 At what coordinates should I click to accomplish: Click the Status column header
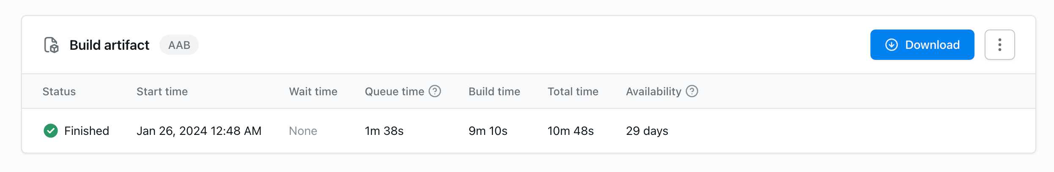pos(59,91)
